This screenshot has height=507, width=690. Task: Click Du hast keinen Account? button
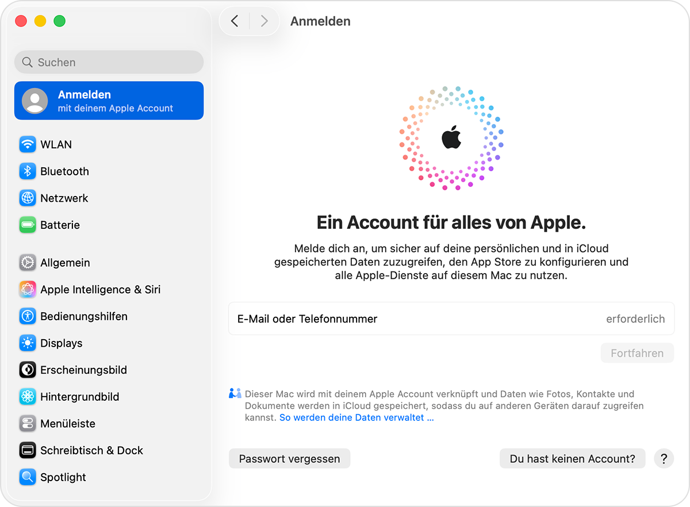(x=573, y=459)
